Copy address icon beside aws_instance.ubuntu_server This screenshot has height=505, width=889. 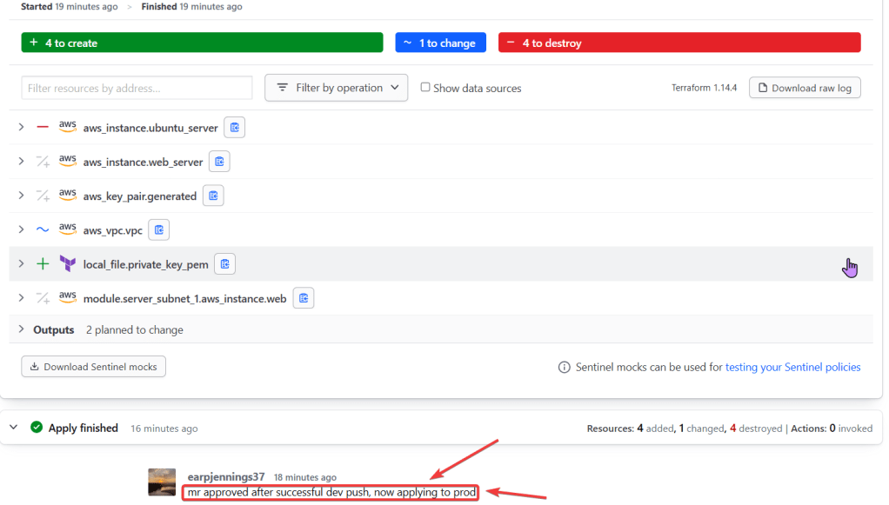[234, 128]
